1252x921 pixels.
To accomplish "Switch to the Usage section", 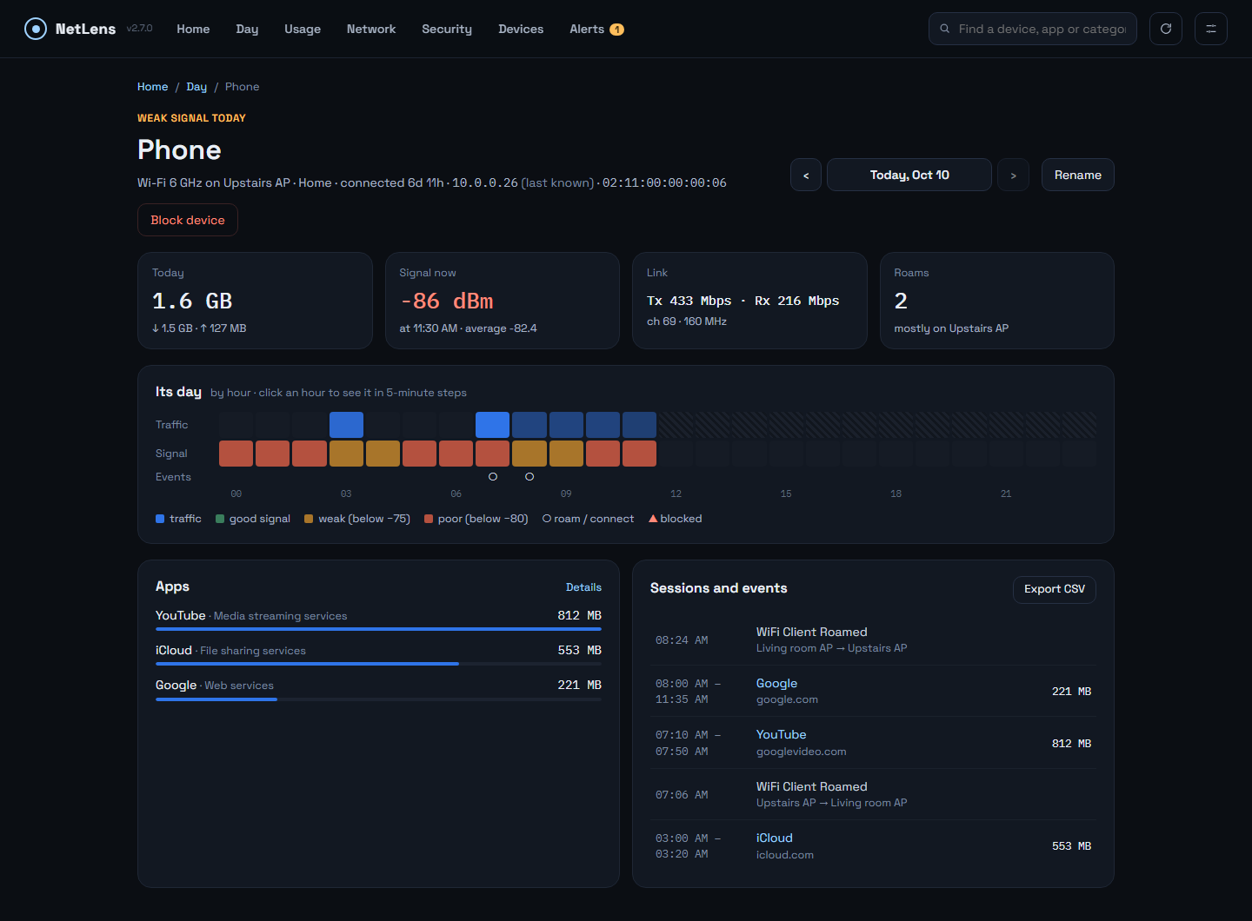I will pyautogui.click(x=303, y=29).
